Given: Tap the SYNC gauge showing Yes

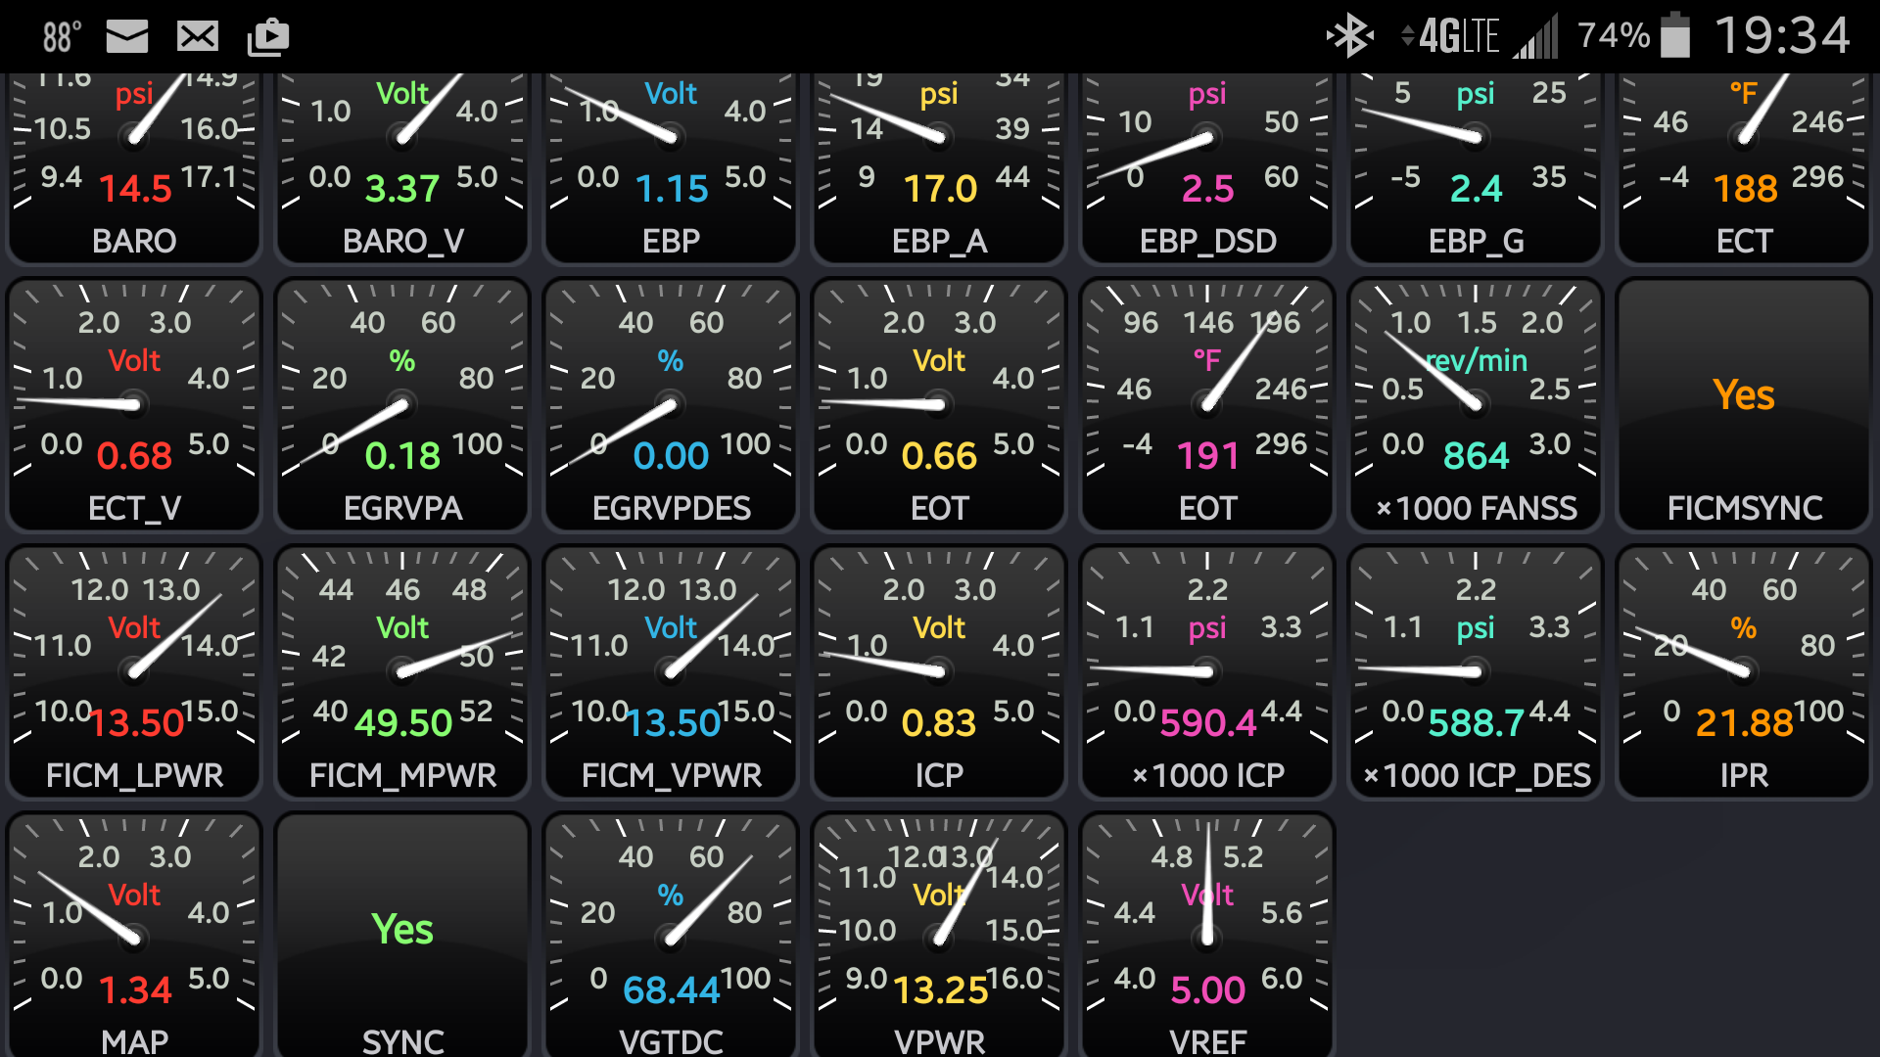Looking at the screenshot, I should pyautogui.click(x=401, y=930).
